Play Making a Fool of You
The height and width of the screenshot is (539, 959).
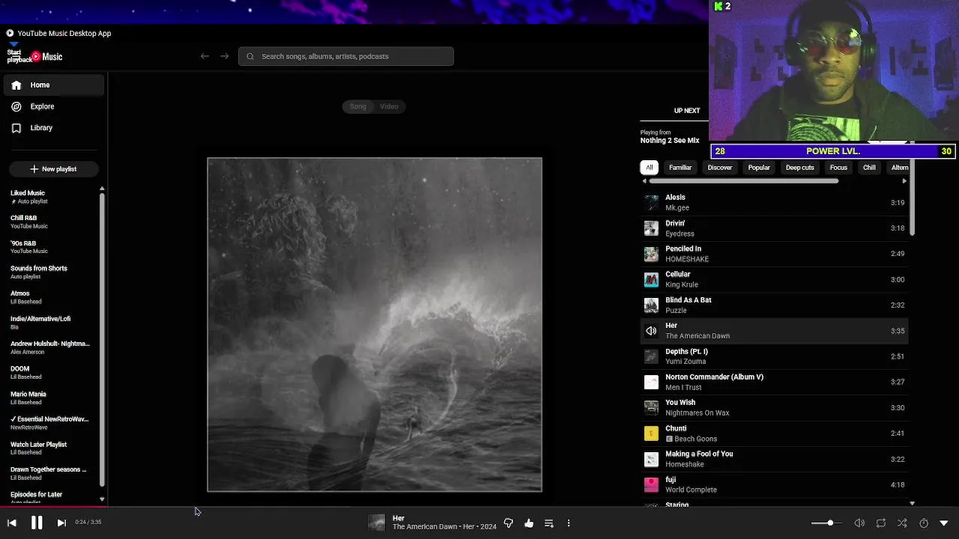(x=774, y=459)
